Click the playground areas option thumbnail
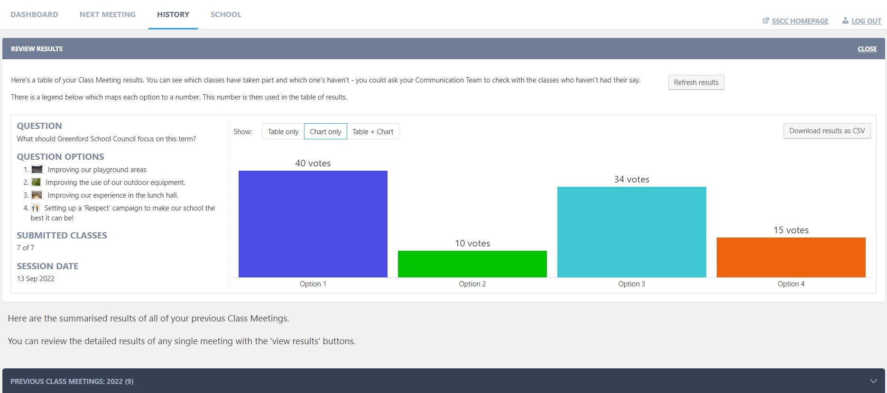 37,169
